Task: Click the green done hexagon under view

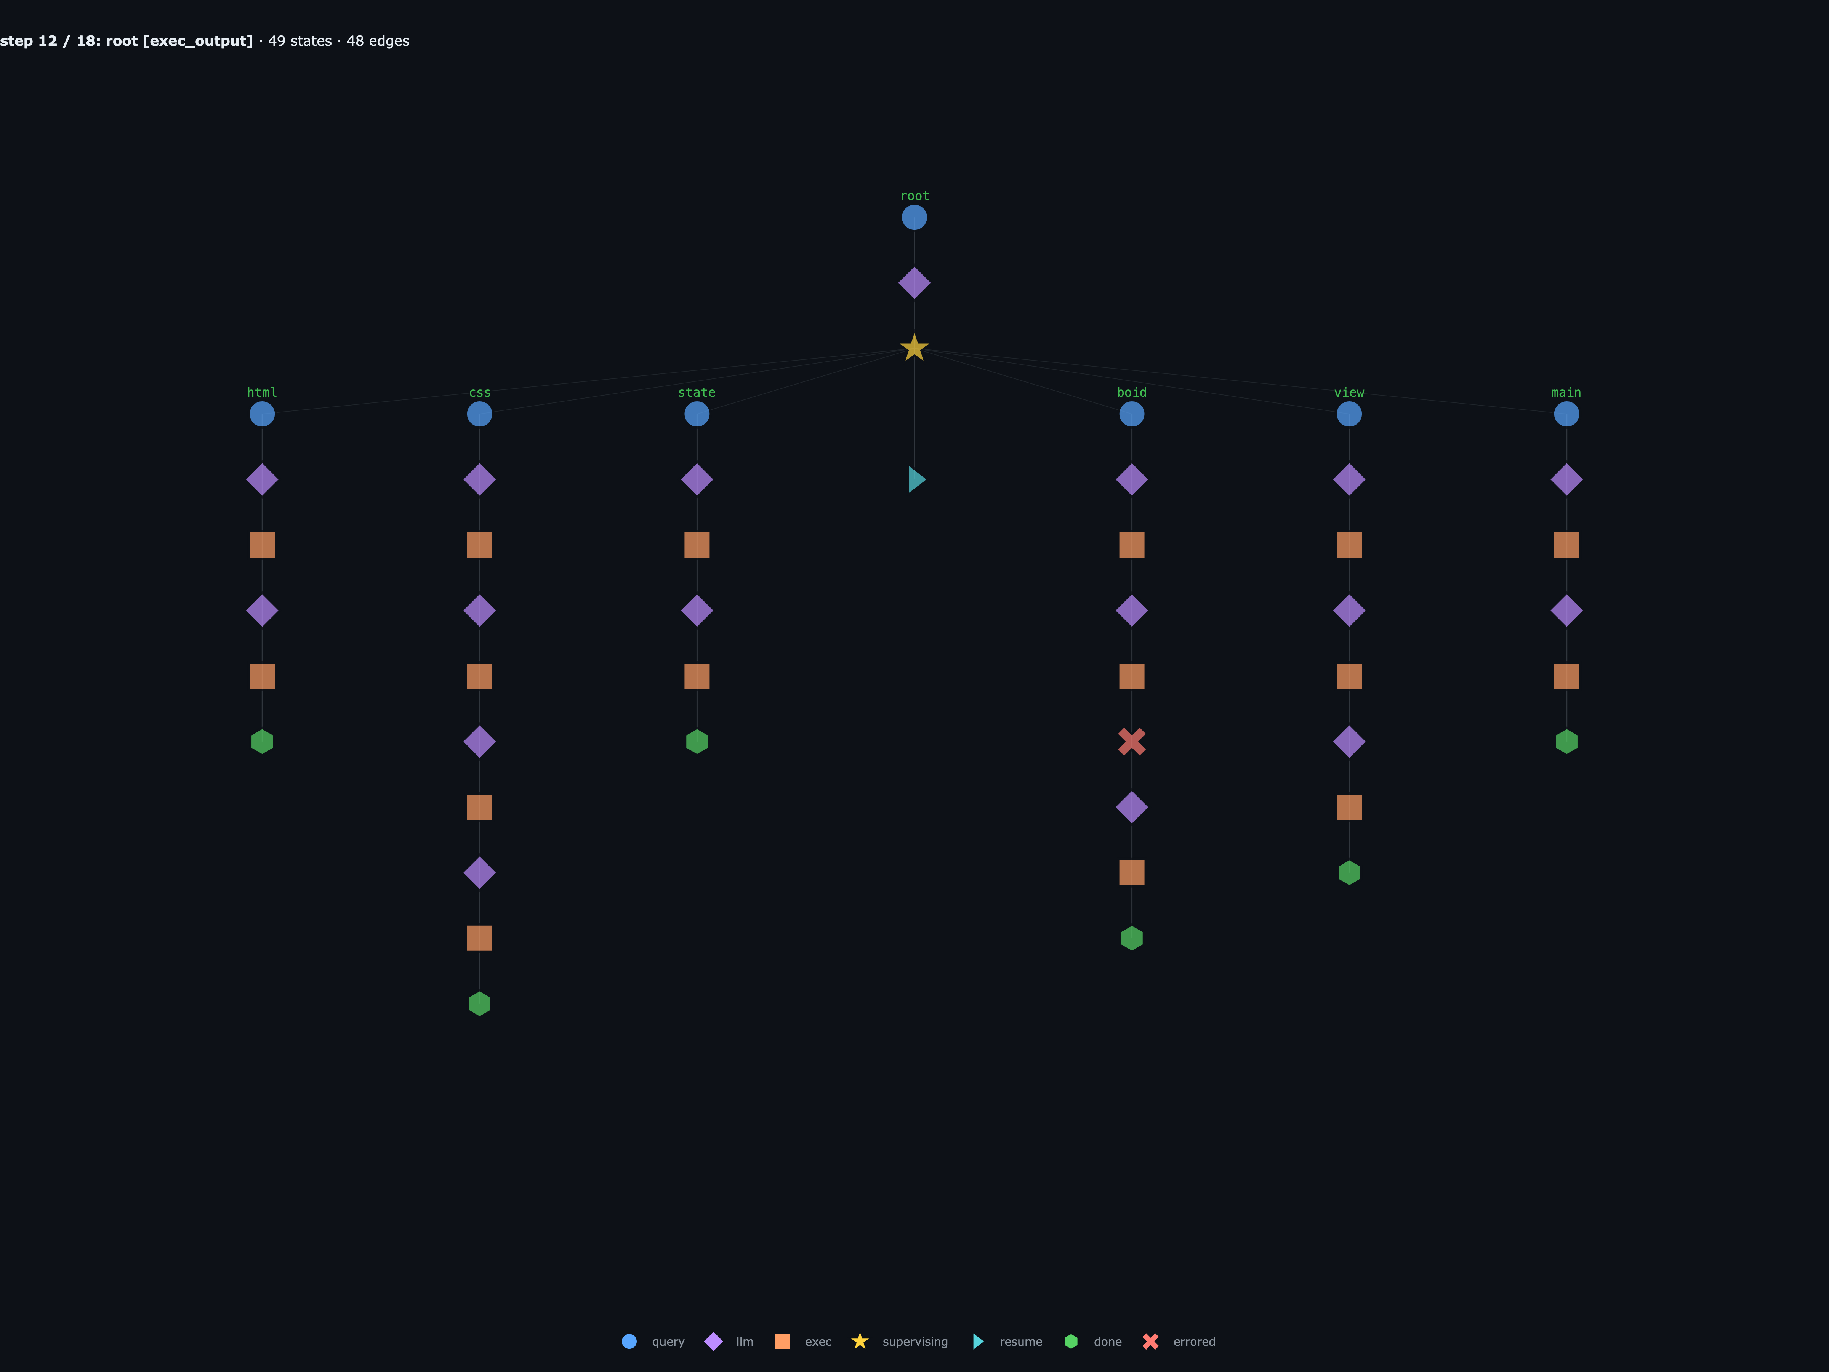Action: [x=1349, y=872]
